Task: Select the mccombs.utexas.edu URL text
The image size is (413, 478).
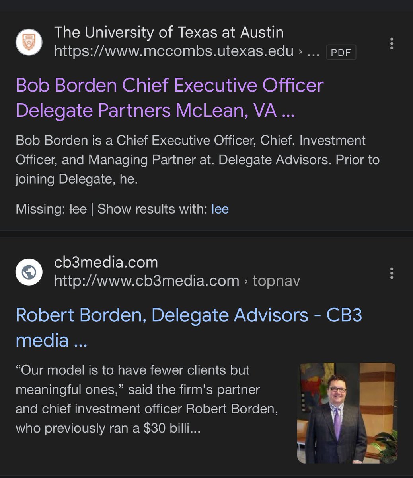Action: tap(174, 51)
